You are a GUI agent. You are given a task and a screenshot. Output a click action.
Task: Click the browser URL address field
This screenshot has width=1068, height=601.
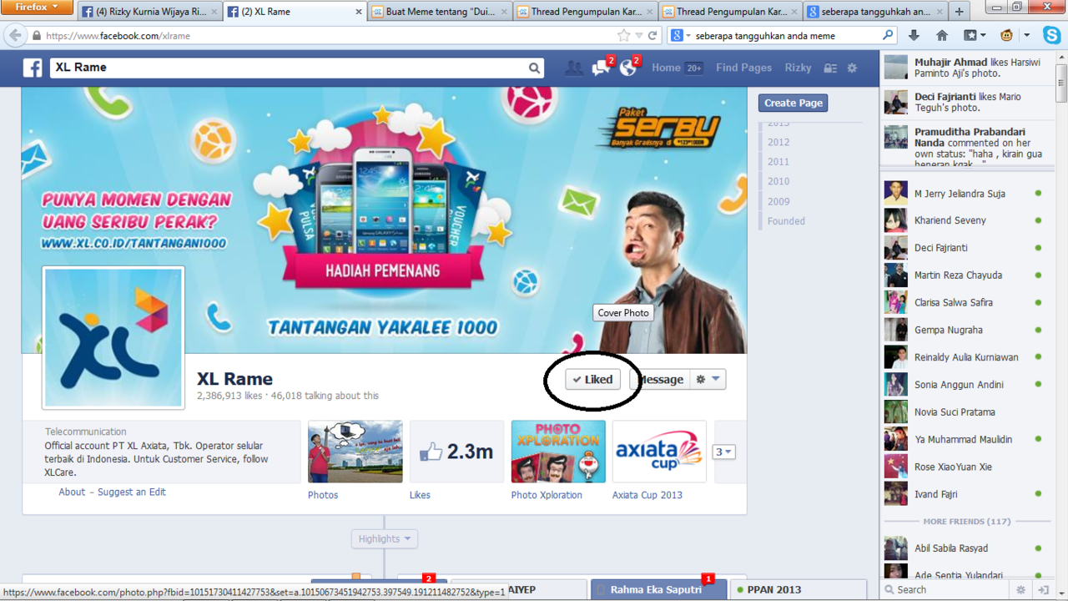330,36
